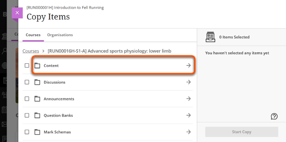This screenshot has height=142, width=286.
Task: Check the Question Banks checkbox
Action: tap(27, 116)
